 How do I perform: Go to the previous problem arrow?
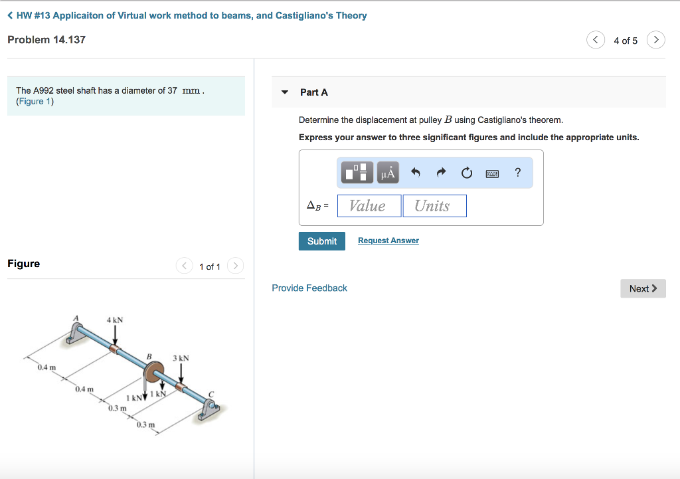[x=596, y=40]
